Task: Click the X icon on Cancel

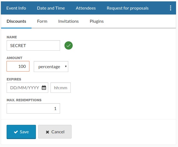Action: [47, 132]
